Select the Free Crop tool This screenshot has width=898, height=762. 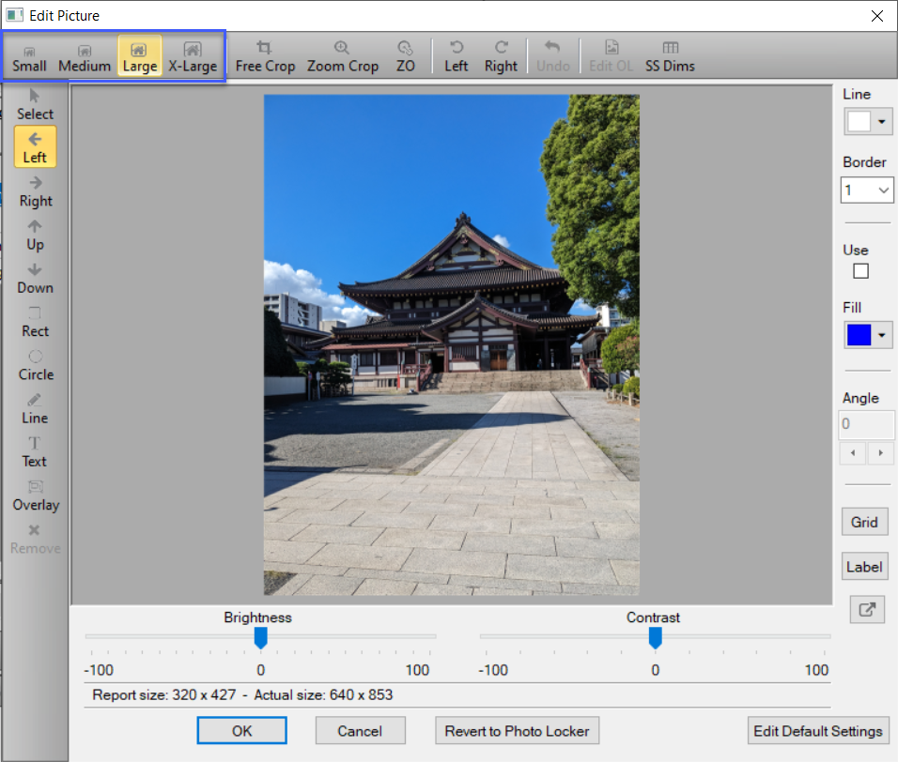265,56
